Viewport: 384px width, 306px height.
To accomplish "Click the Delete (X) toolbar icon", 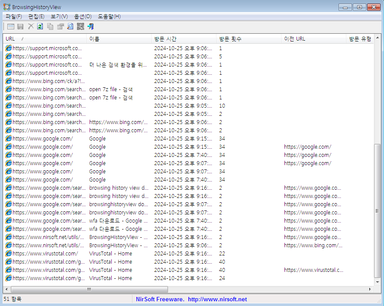I will (31, 26).
